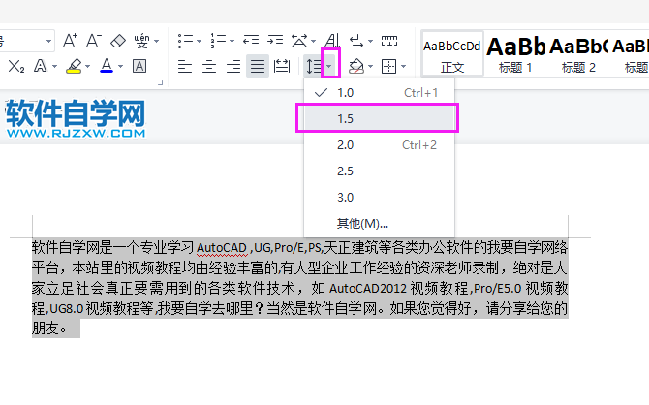Click the increase indent icon
The height and width of the screenshot is (405, 649).
click(x=275, y=41)
